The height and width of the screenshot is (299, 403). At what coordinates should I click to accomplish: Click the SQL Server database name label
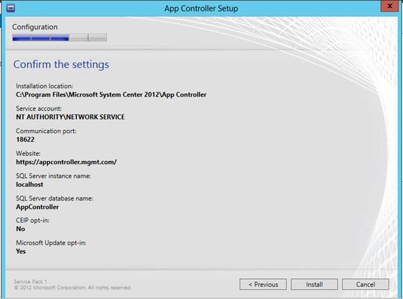pyautogui.click(x=54, y=198)
